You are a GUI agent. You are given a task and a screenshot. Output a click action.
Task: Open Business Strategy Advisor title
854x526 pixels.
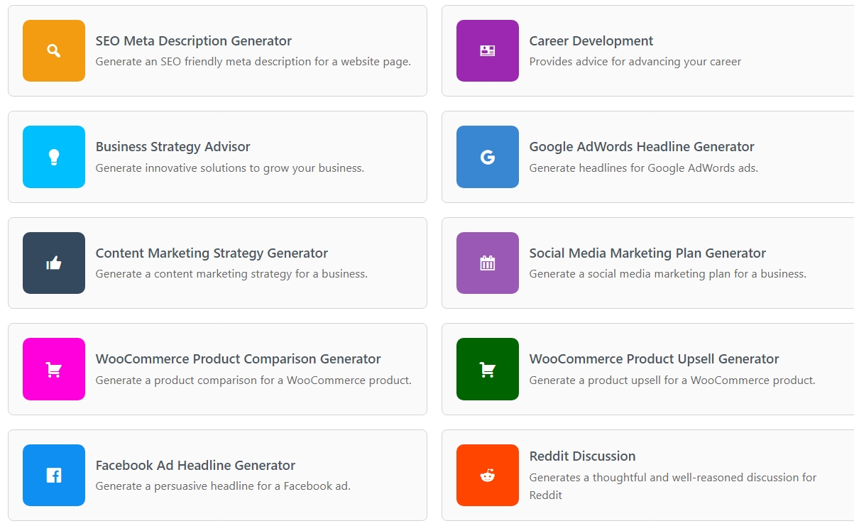pyautogui.click(x=173, y=147)
